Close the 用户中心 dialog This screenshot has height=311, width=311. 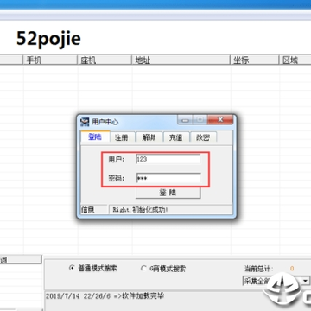(220, 119)
